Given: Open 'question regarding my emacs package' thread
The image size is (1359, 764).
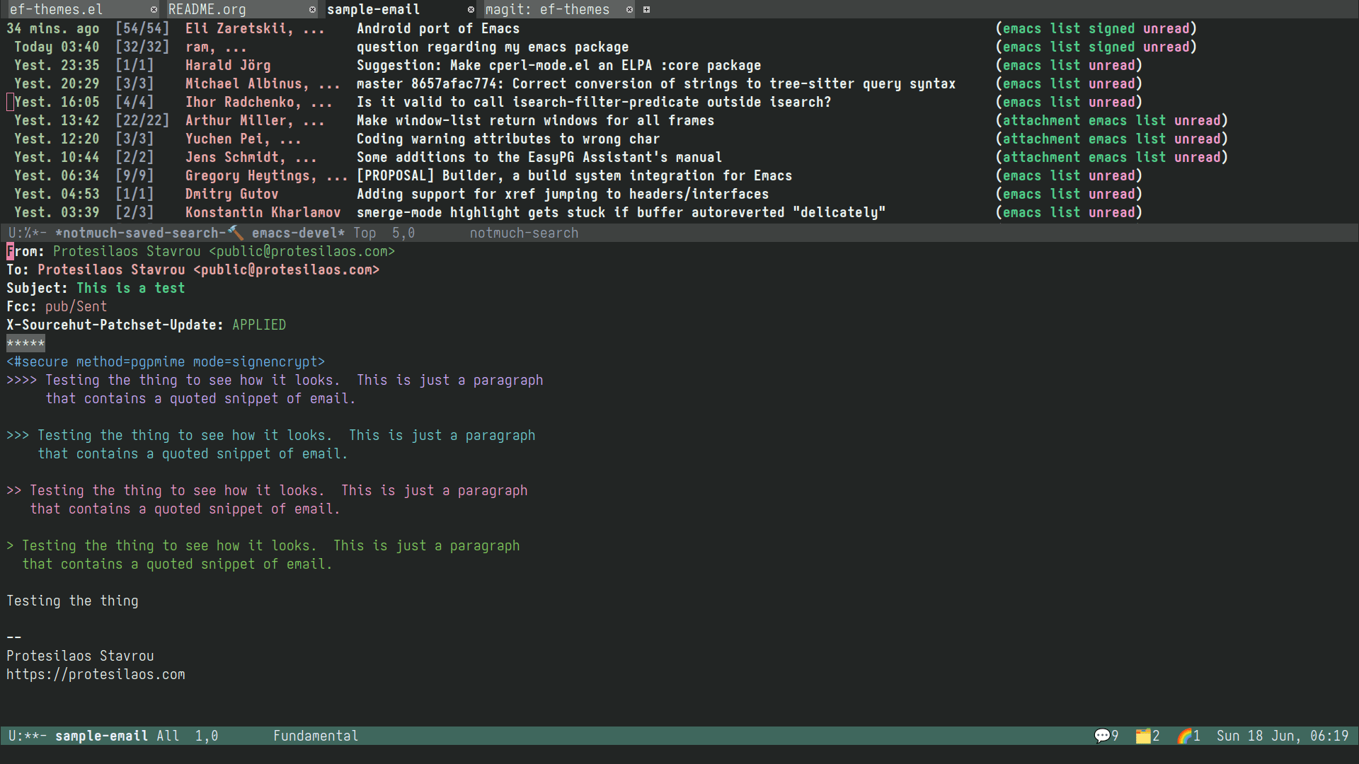Looking at the screenshot, I should tap(493, 47).
